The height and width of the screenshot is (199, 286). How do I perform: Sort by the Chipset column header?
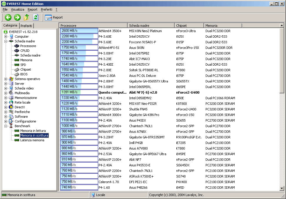(189, 26)
